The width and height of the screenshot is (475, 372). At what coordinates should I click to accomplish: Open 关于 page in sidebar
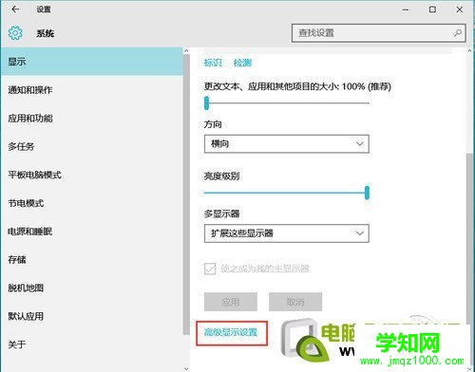click(92, 344)
